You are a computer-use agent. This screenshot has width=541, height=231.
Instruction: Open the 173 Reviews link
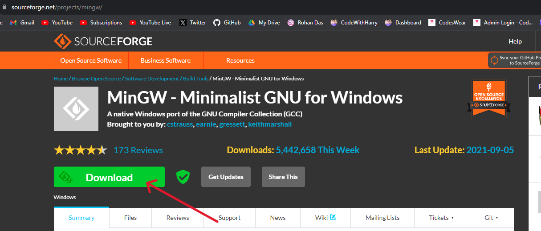(x=138, y=150)
